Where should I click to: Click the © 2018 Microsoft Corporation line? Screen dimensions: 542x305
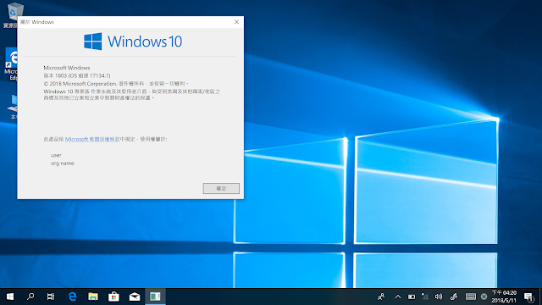pyautogui.click(x=116, y=84)
